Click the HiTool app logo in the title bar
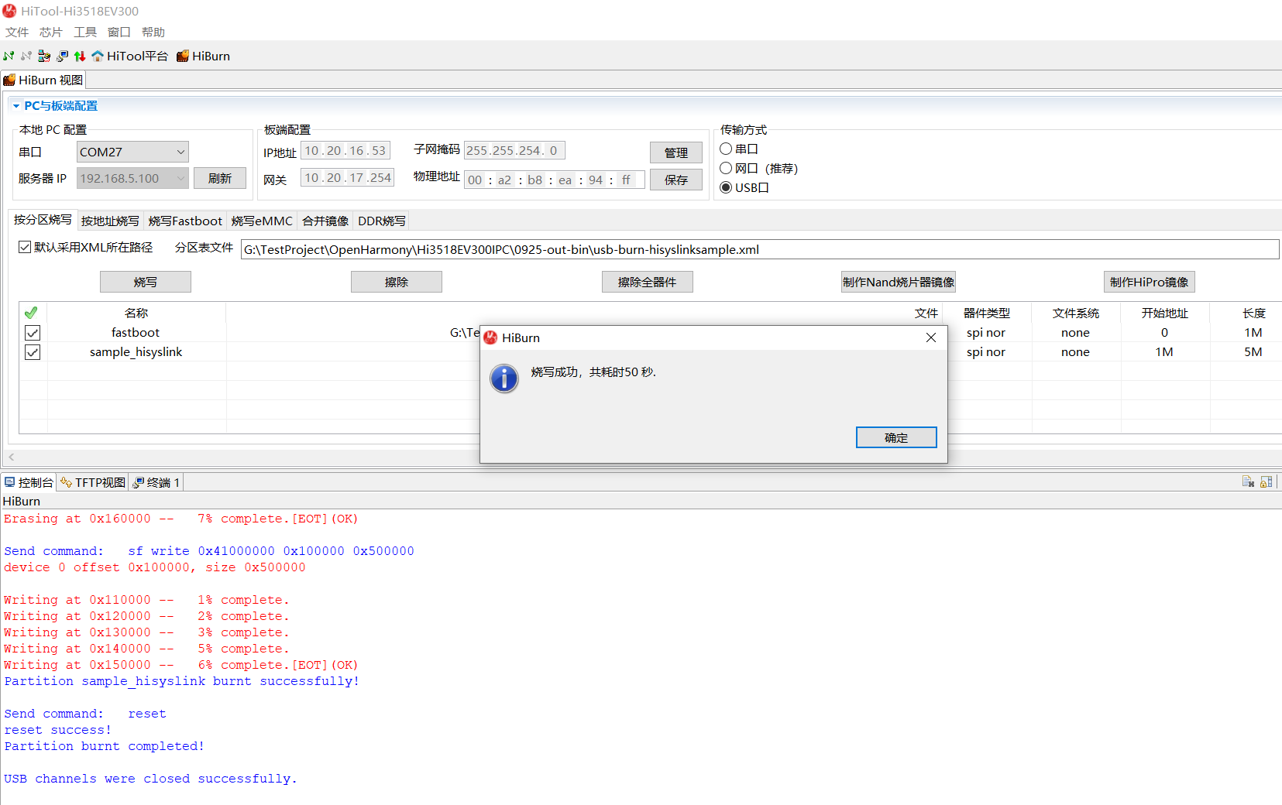 point(9,11)
